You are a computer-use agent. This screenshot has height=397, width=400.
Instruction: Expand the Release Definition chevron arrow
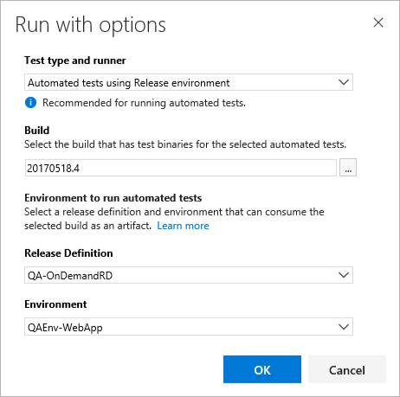coord(344,275)
